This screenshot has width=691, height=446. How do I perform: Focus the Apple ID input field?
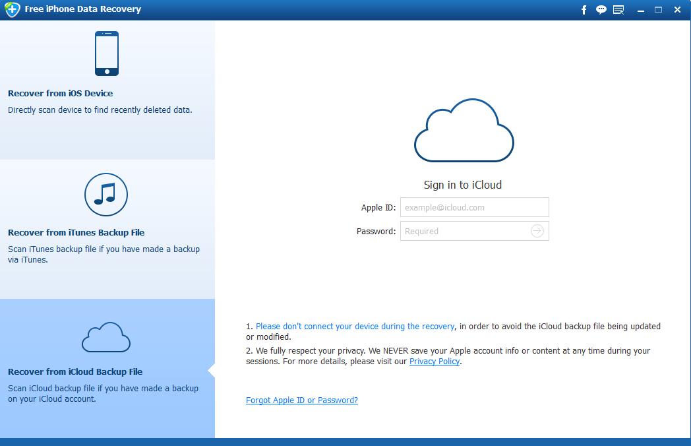point(474,207)
